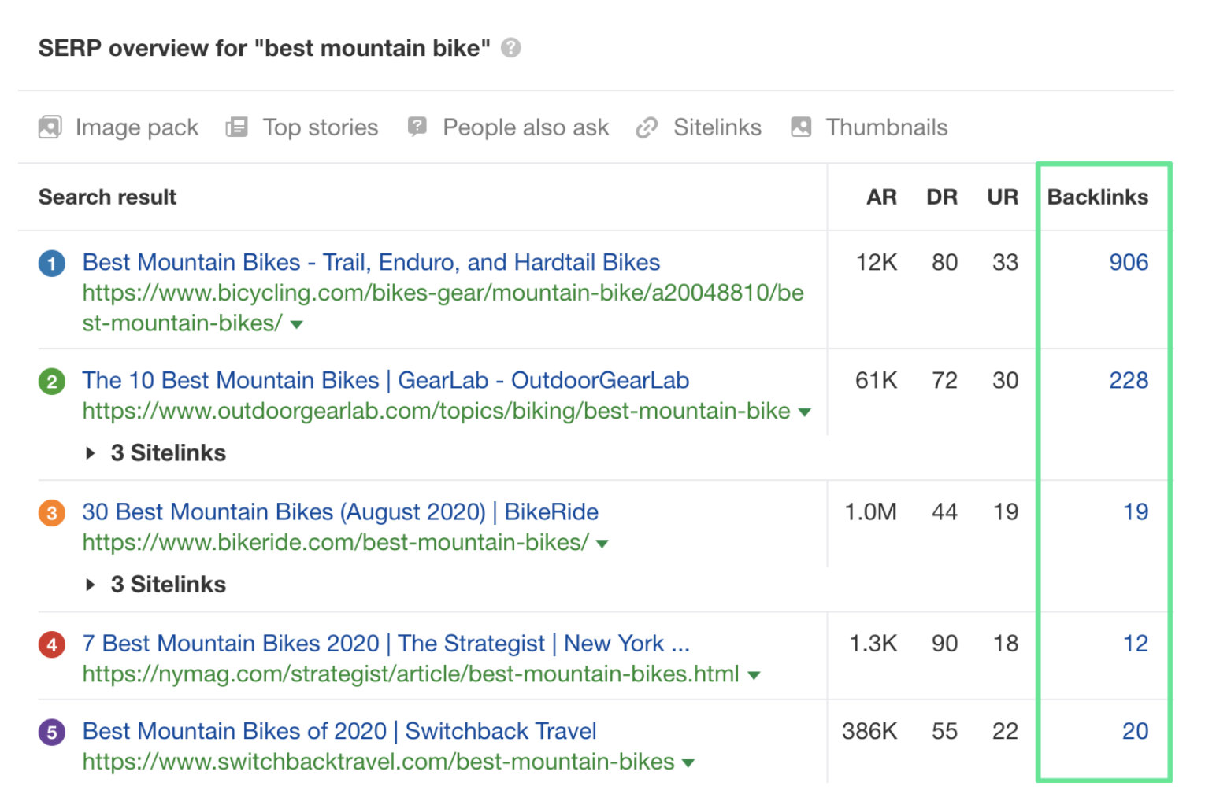Click the blue position badge for result 1
The height and width of the screenshot is (812, 1216).
click(51, 263)
